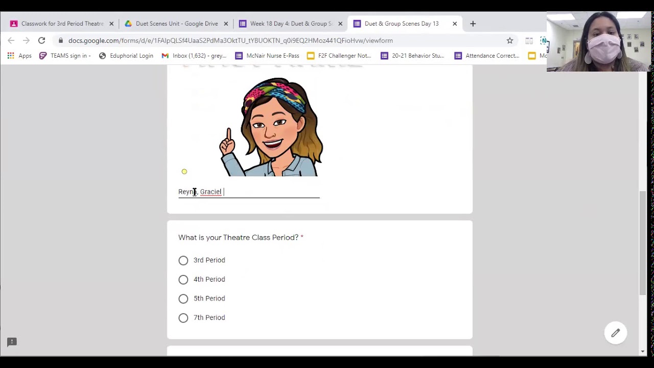Click the site lock security icon

[x=61, y=40]
